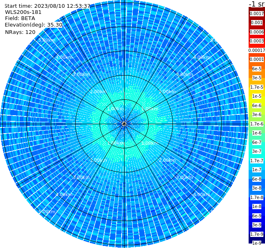This screenshot has width=265, height=248.
Task: Click the NRays: 120 label
Action: click(x=20, y=32)
